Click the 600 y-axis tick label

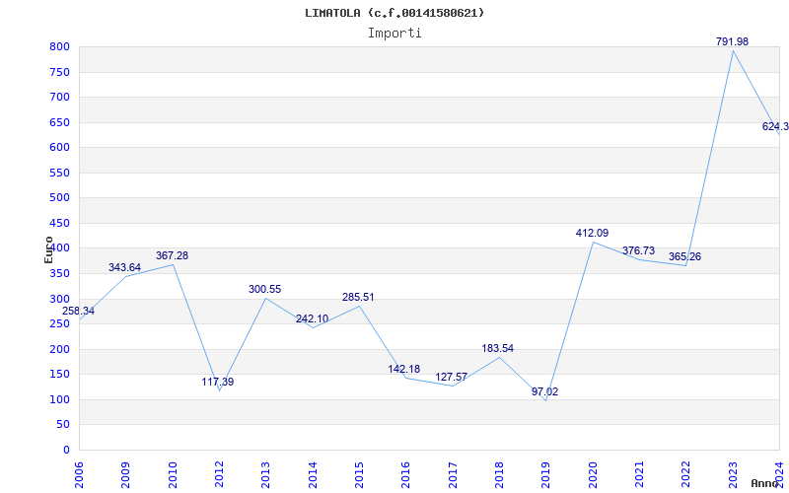click(59, 148)
